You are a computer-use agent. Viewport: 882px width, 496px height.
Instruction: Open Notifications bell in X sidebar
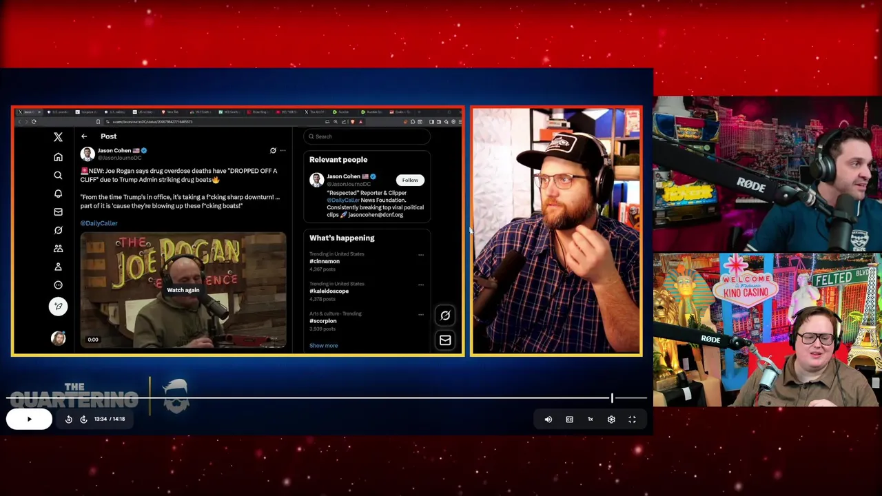[x=58, y=194]
